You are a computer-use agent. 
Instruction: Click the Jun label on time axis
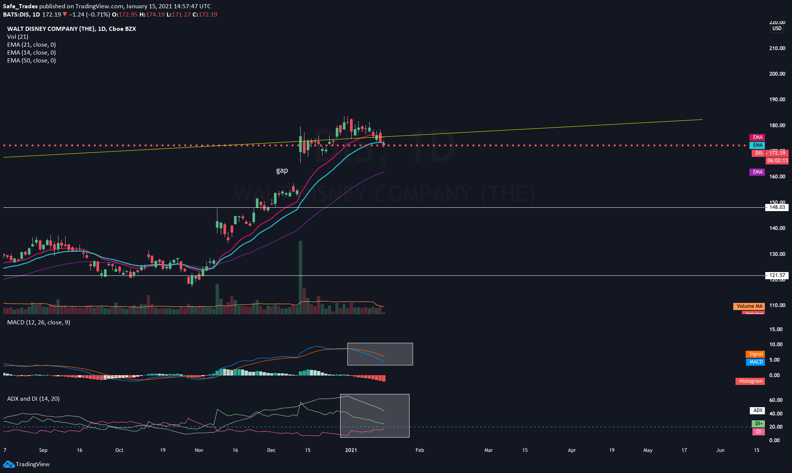[x=720, y=450]
